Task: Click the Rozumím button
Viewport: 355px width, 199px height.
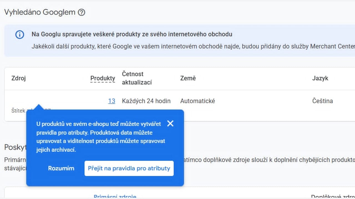Action: (x=61, y=168)
